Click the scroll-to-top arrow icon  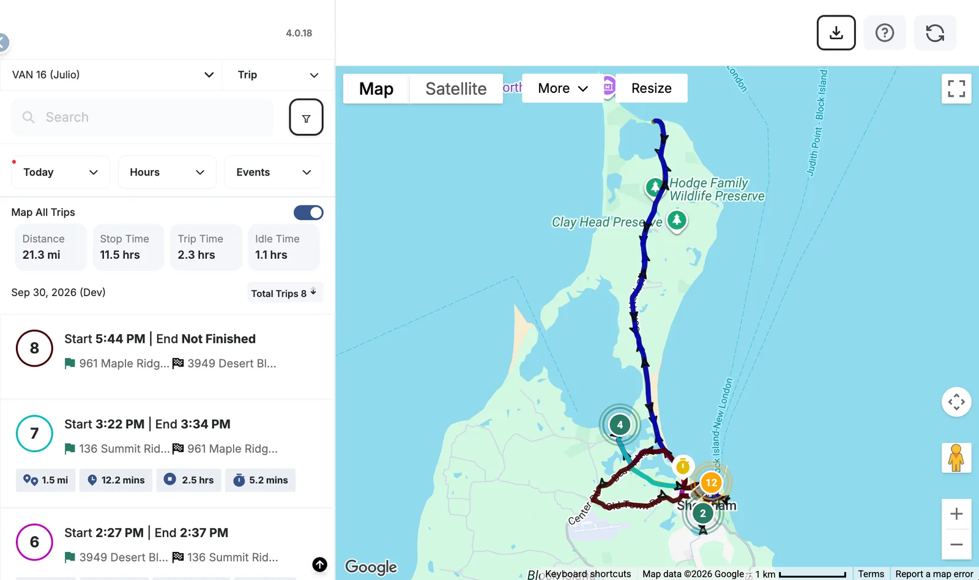319,564
